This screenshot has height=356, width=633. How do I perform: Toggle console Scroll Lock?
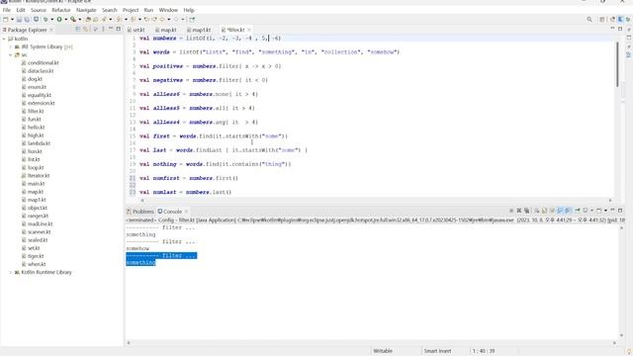pos(544,211)
